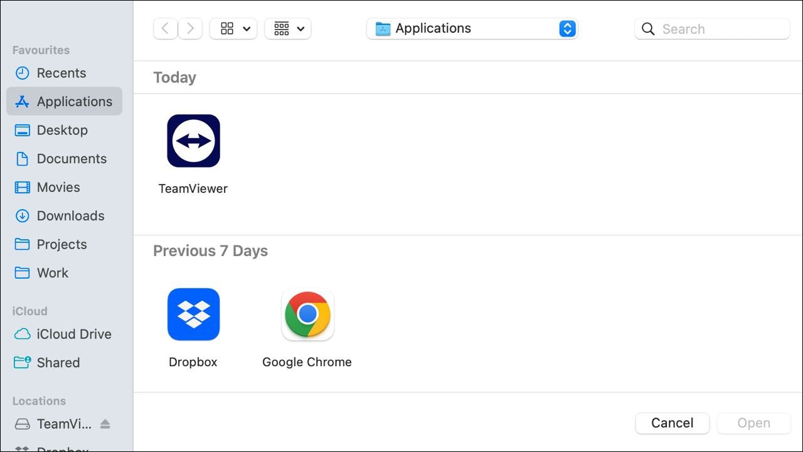Open the Applications location dropdown

tap(472, 28)
